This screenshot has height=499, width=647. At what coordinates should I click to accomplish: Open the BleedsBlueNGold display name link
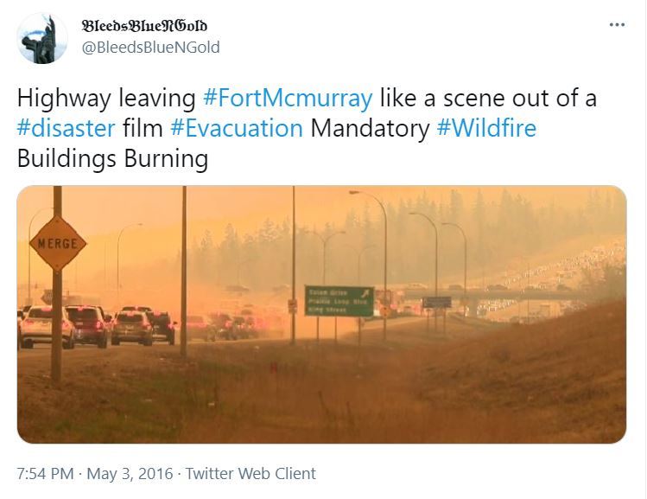click(144, 26)
